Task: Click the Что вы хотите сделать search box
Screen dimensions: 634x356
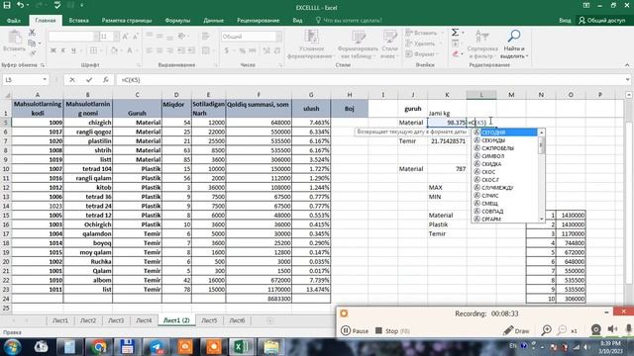Action: click(x=349, y=20)
